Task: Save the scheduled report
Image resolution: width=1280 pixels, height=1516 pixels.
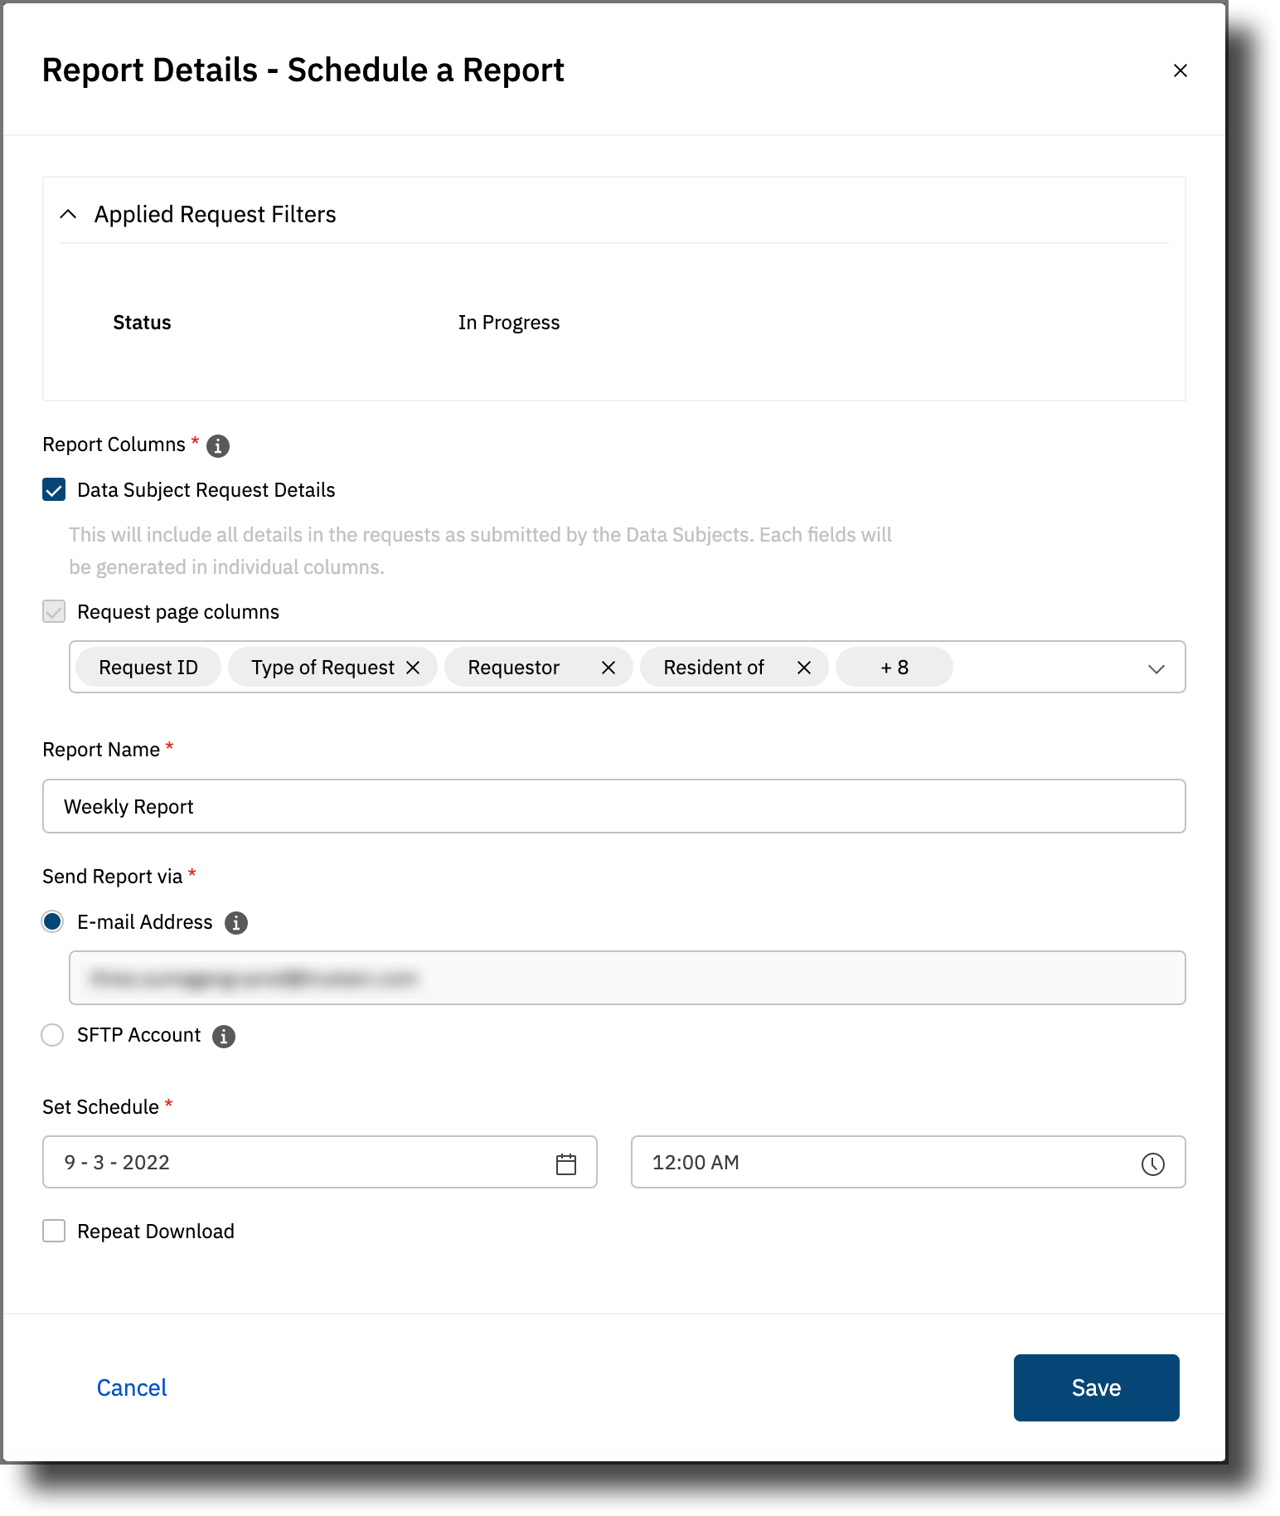Action: point(1096,1387)
